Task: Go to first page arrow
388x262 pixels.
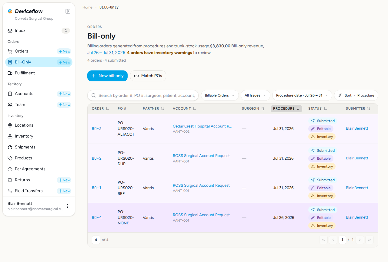Action: click(323, 240)
